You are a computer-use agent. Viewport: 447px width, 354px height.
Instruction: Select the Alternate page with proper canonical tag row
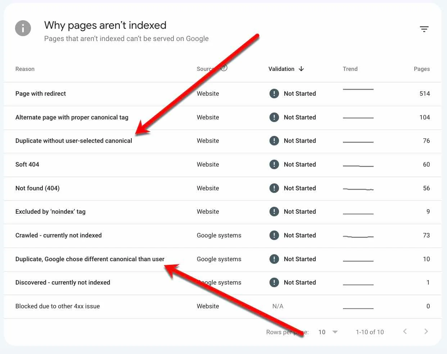point(72,117)
